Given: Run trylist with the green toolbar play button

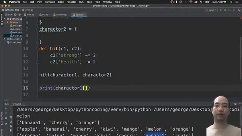Looking at the screenshot, I should [221, 10].
